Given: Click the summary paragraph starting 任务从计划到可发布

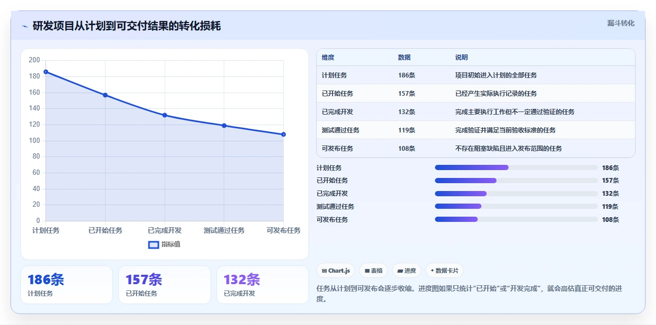Looking at the screenshot, I should point(469,294).
